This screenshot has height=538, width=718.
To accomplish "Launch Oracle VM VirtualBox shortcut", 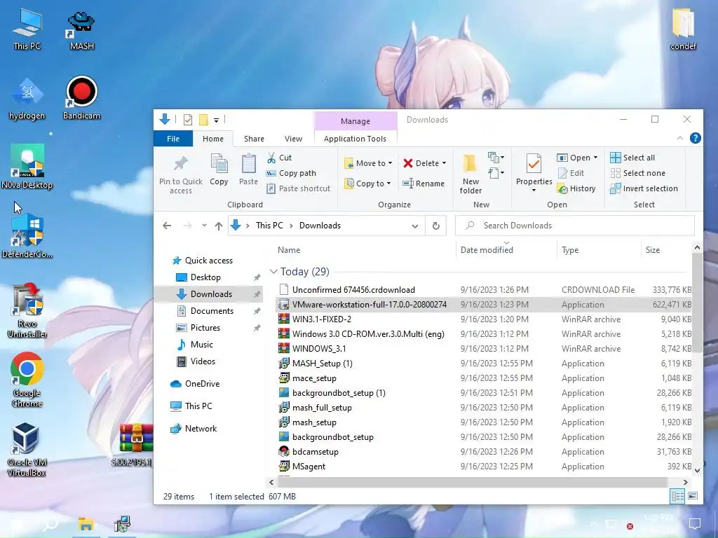I will tap(26, 449).
